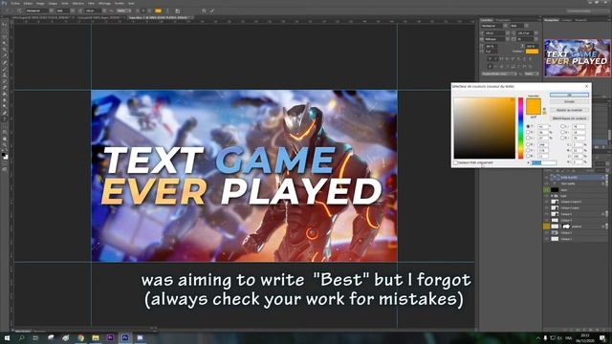This screenshot has width=612, height=344.
Task: Click right-align text icon in options bar
Action: click(x=149, y=11)
